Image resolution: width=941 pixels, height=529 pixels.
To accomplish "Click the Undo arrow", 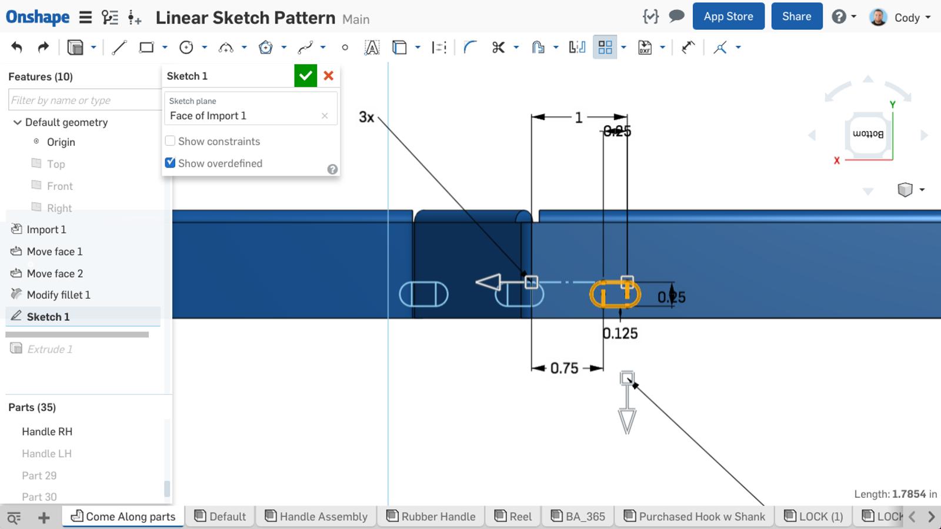I will coord(16,48).
